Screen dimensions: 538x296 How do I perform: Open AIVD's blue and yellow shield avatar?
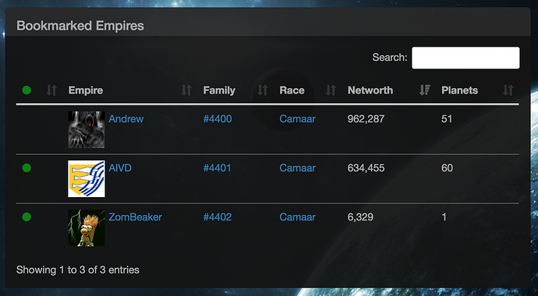(87, 179)
